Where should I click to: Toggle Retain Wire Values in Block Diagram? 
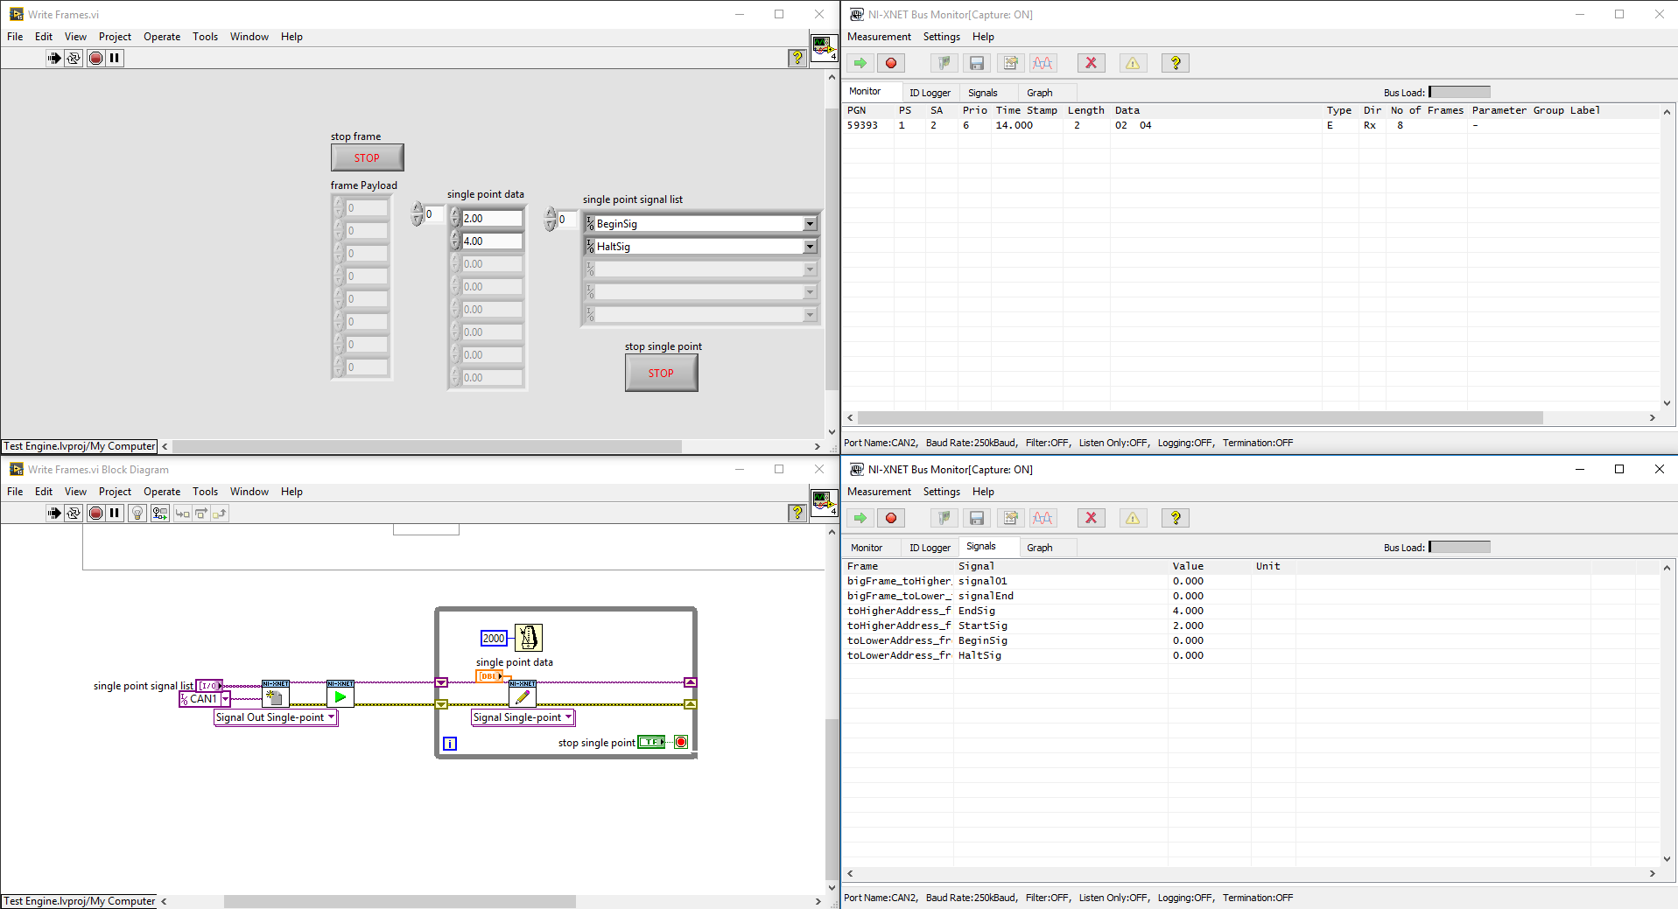tap(159, 513)
